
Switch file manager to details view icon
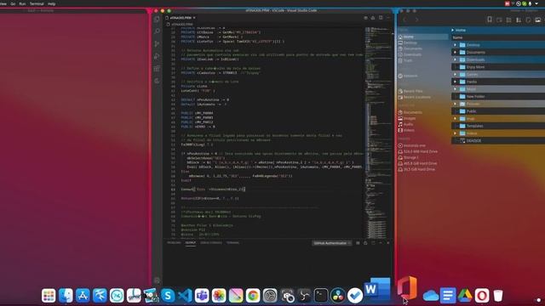pyautogui.click(x=509, y=20)
